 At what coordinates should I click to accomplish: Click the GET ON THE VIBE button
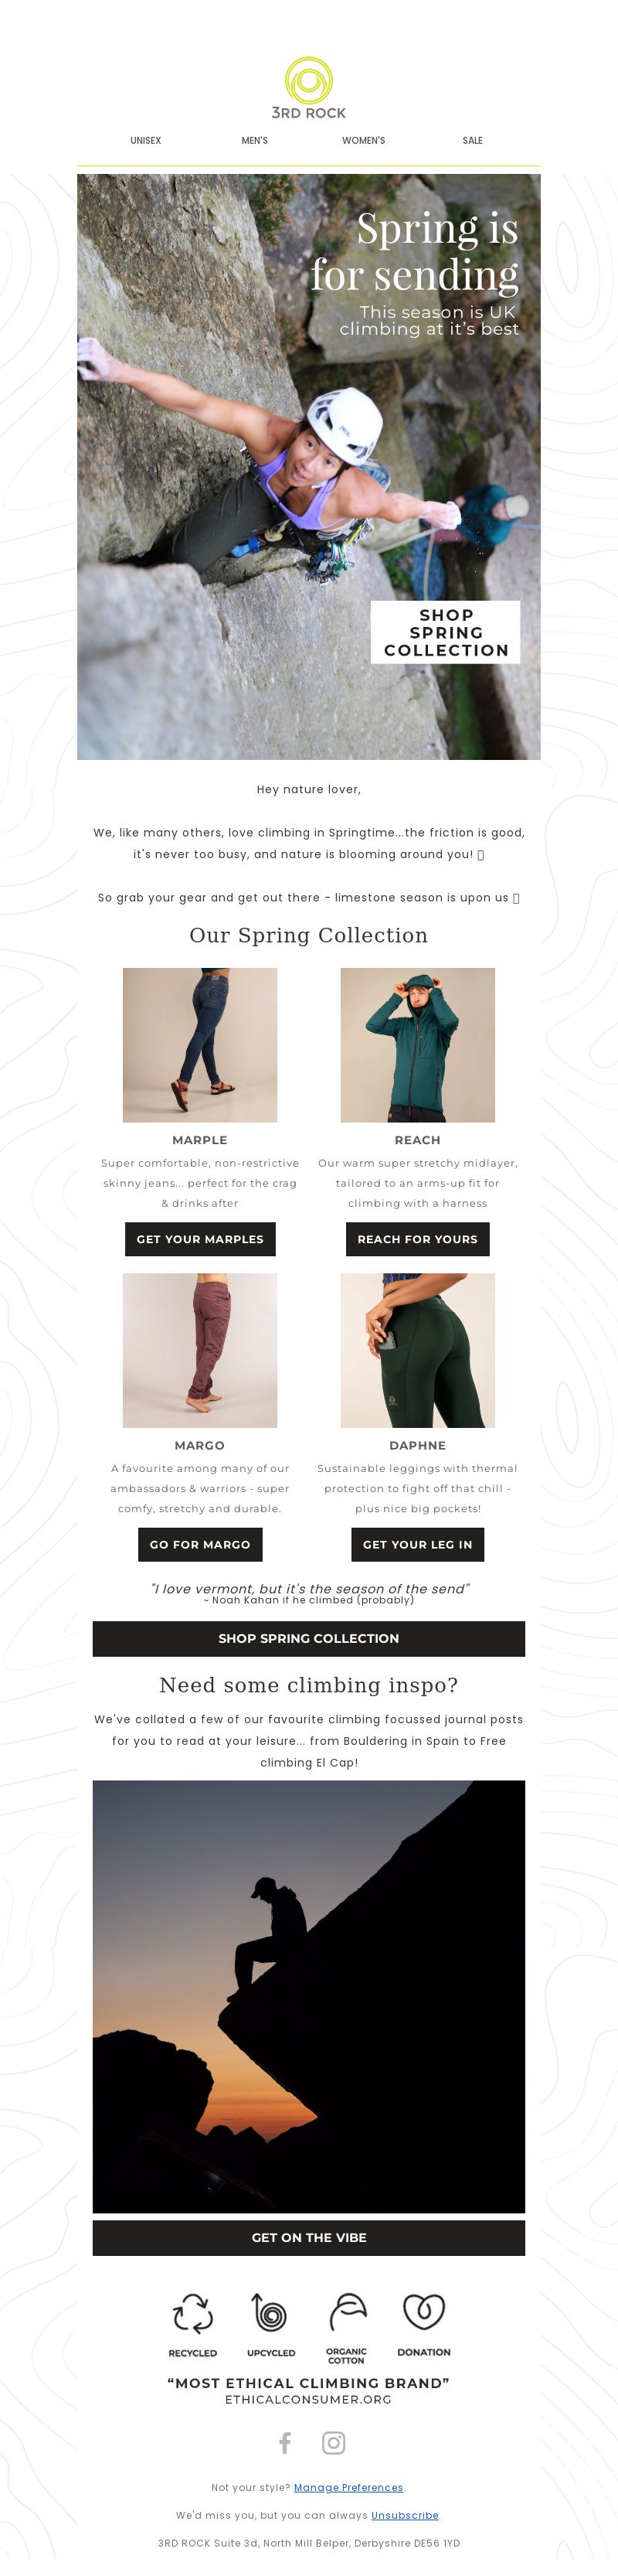pos(309,2237)
